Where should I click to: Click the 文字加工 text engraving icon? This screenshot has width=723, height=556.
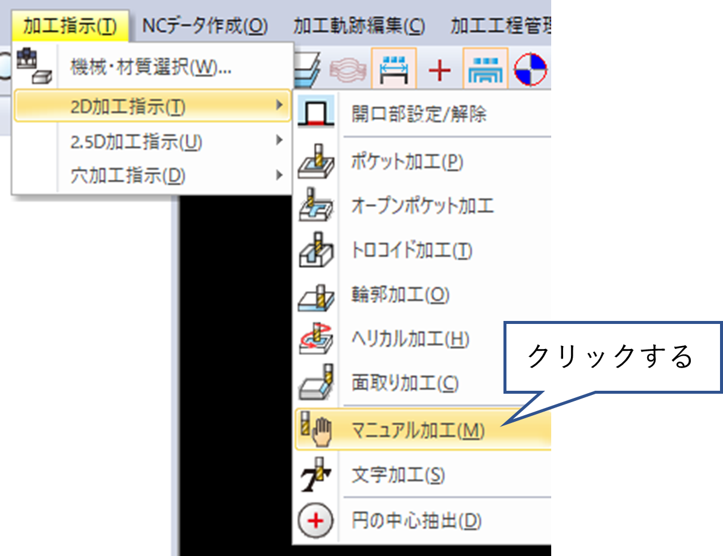316,475
